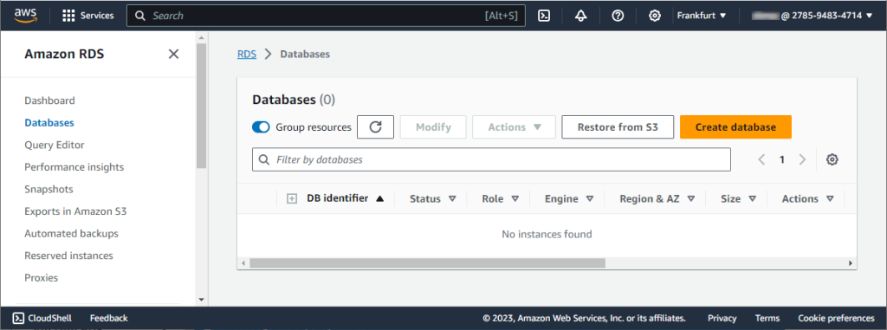Click the 'Databases (0)' heading
This screenshot has height=330, width=887.
click(x=294, y=100)
